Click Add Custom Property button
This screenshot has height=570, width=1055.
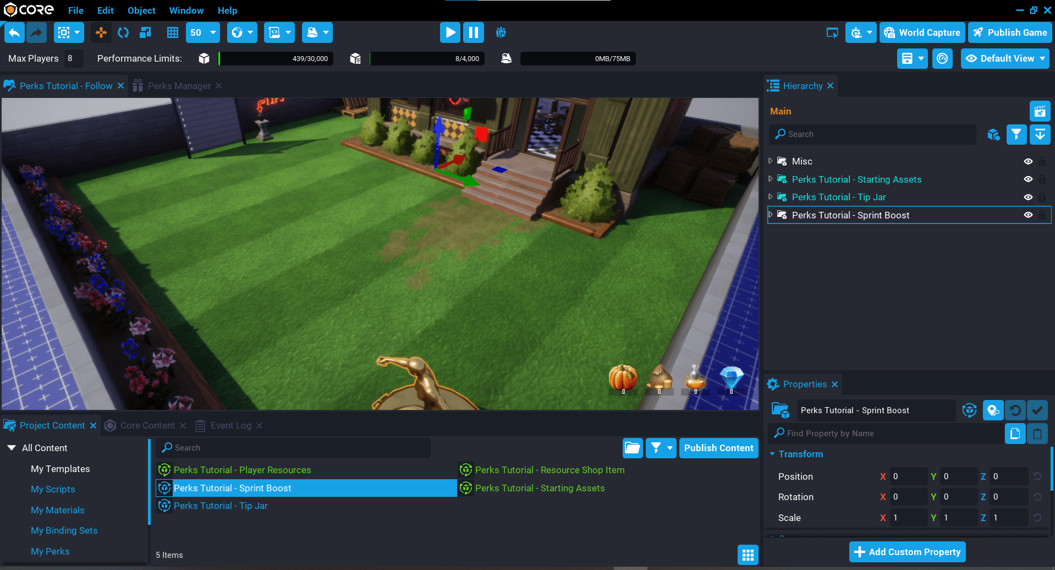point(907,552)
